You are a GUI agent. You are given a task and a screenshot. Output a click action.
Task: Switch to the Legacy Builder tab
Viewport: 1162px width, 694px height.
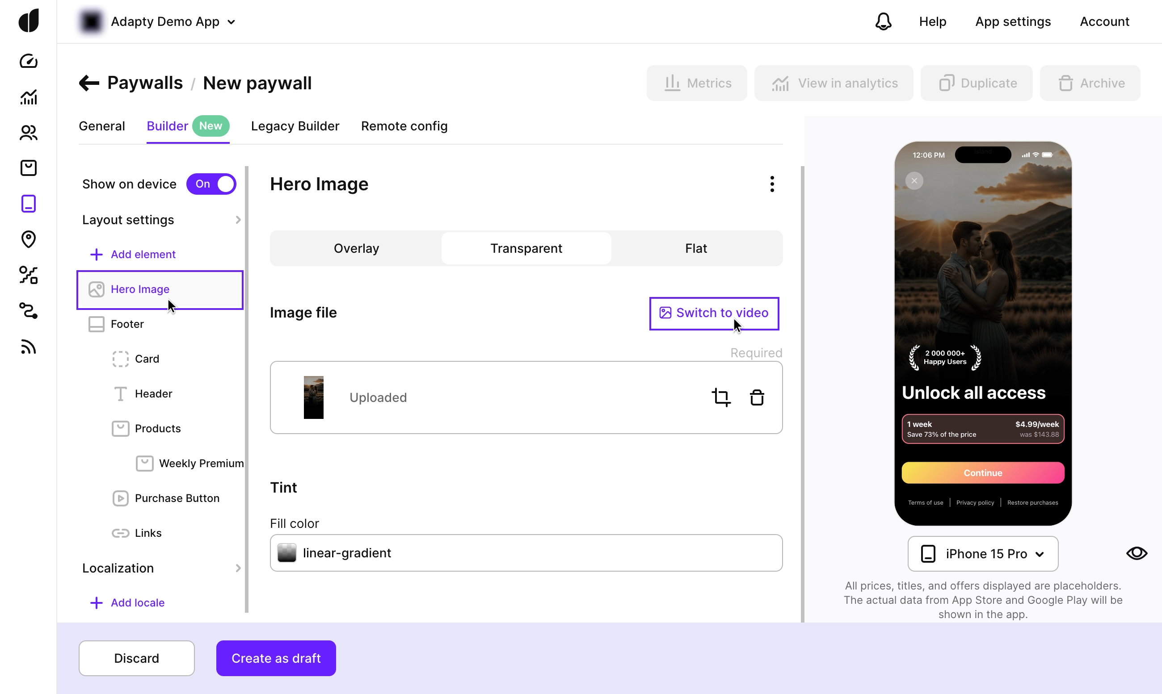295,126
